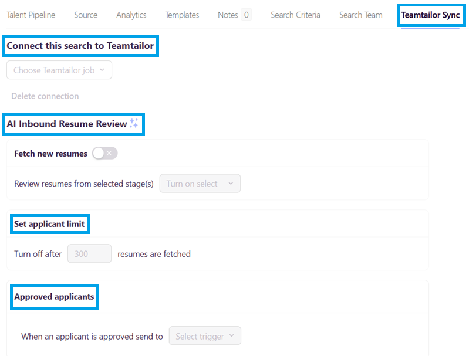Click the Approved applicants heading

click(x=54, y=297)
